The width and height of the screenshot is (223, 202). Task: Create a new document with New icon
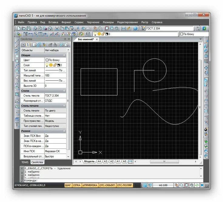19,28
